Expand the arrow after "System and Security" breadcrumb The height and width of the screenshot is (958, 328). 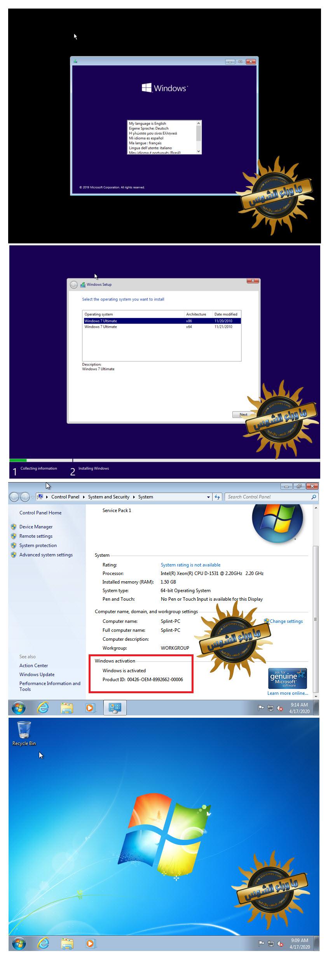134,497
